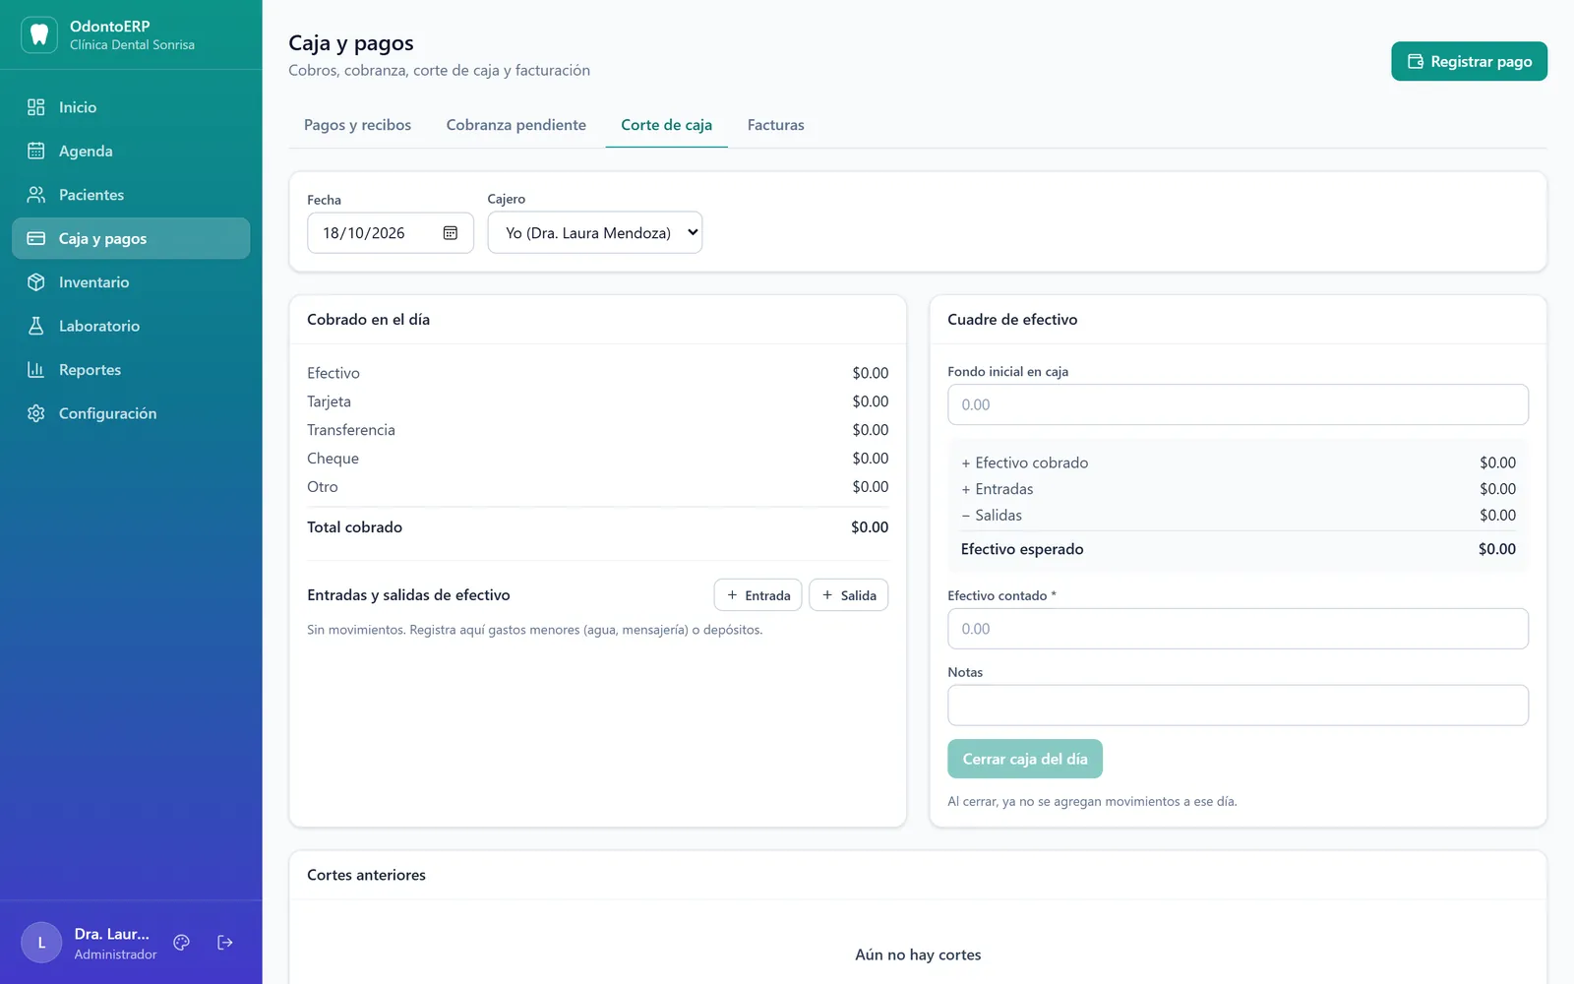The width and height of the screenshot is (1574, 984).
Task: Open the date picker calendar icon
Action: 451,233
